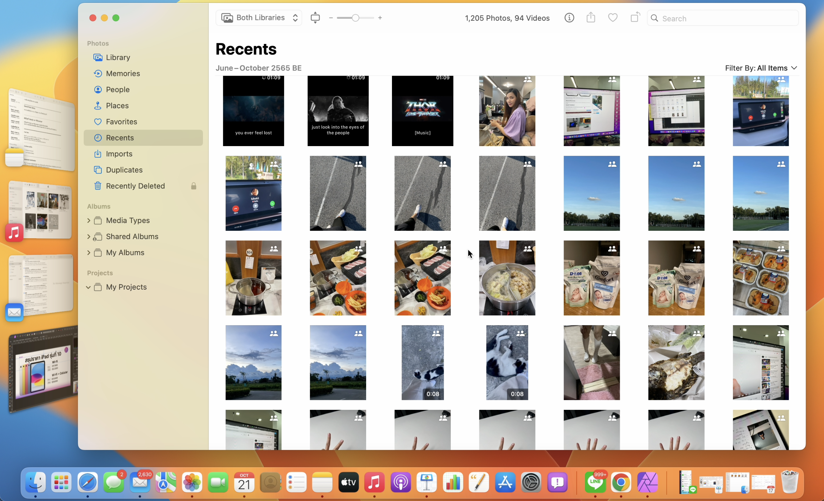Click the Rotate icon in toolbar
This screenshot has height=501, width=824.
point(635,17)
